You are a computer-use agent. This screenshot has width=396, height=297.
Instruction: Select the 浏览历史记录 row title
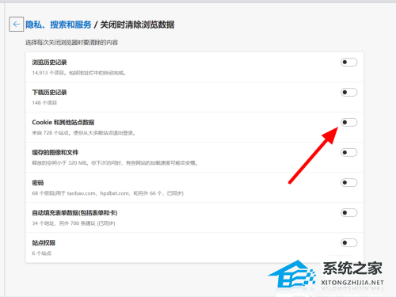tap(49, 63)
